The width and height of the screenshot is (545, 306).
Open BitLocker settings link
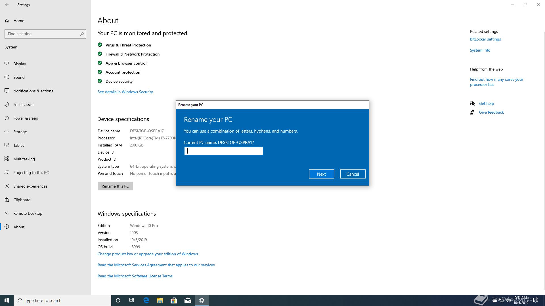coord(485,39)
